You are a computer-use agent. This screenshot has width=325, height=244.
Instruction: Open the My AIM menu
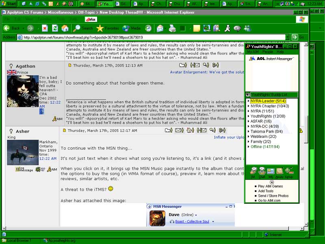[253, 52]
